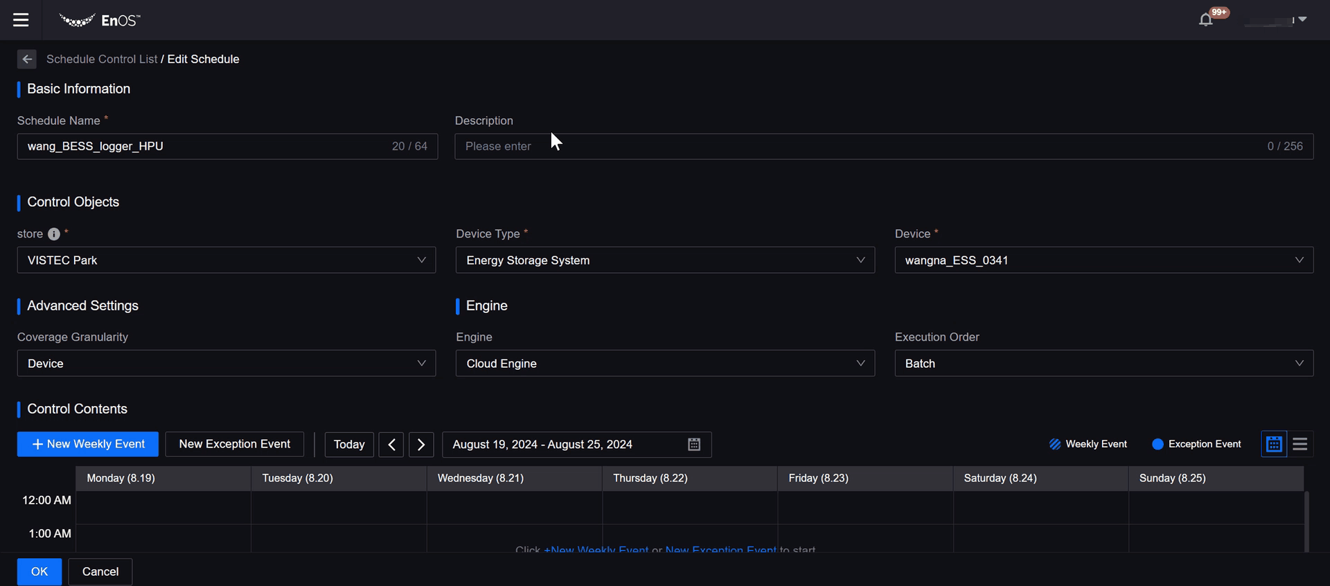This screenshot has height=586, width=1330.
Task: Open the hamburger navigation menu
Action: tap(21, 20)
